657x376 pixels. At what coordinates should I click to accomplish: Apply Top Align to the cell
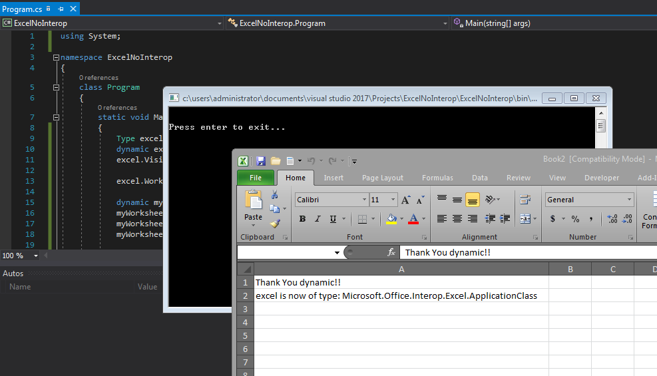click(x=441, y=199)
